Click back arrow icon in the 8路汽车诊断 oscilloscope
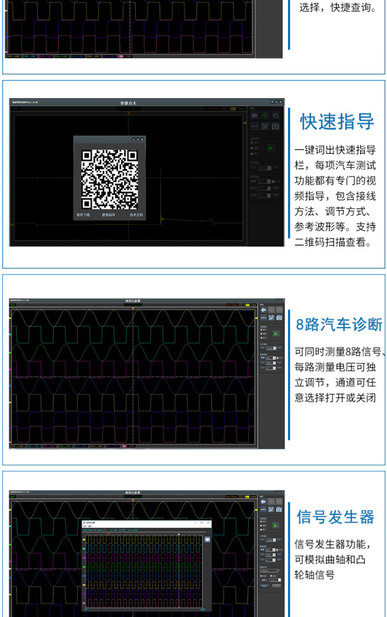387x617 pixels. coord(264,310)
